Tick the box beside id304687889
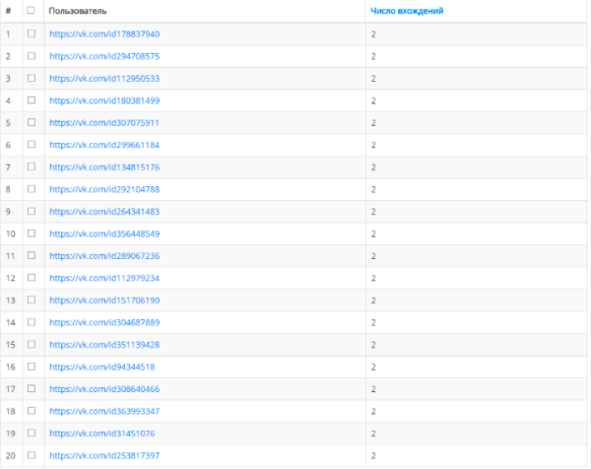Image resolution: width=591 pixels, height=469 pixels. coord(32,322)
